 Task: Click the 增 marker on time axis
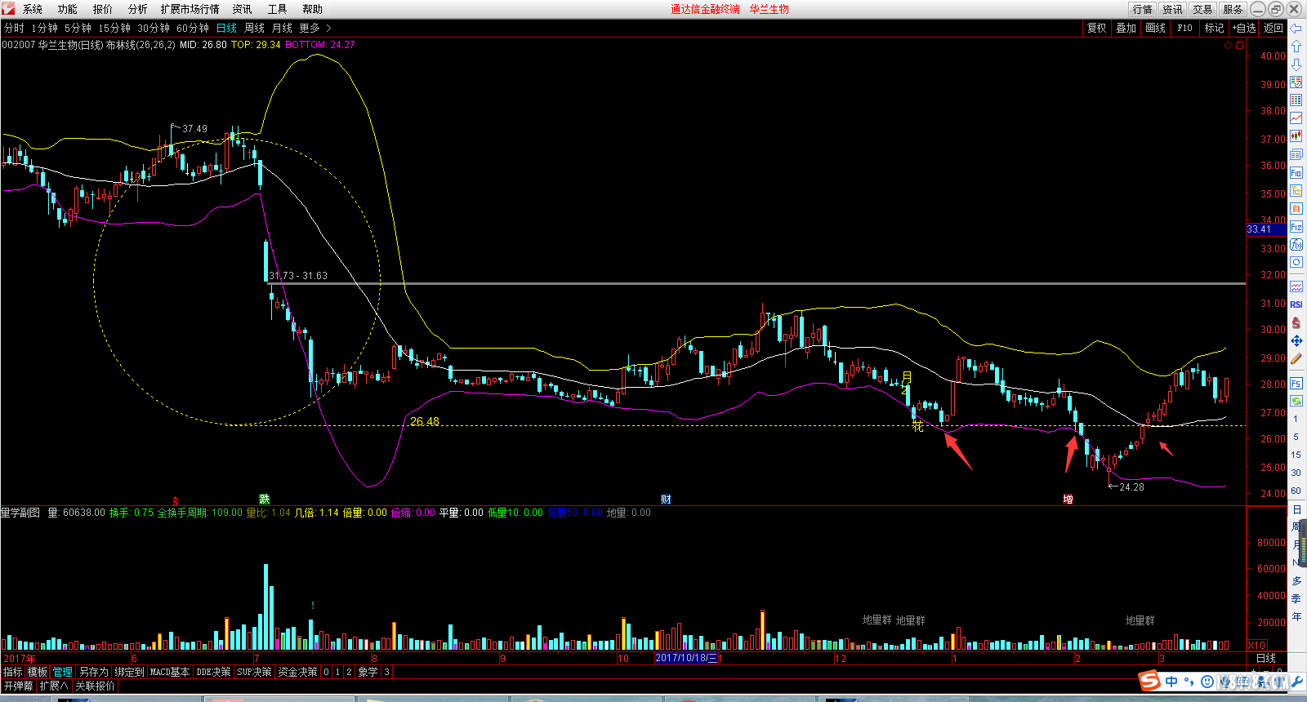coord(1068,499)
